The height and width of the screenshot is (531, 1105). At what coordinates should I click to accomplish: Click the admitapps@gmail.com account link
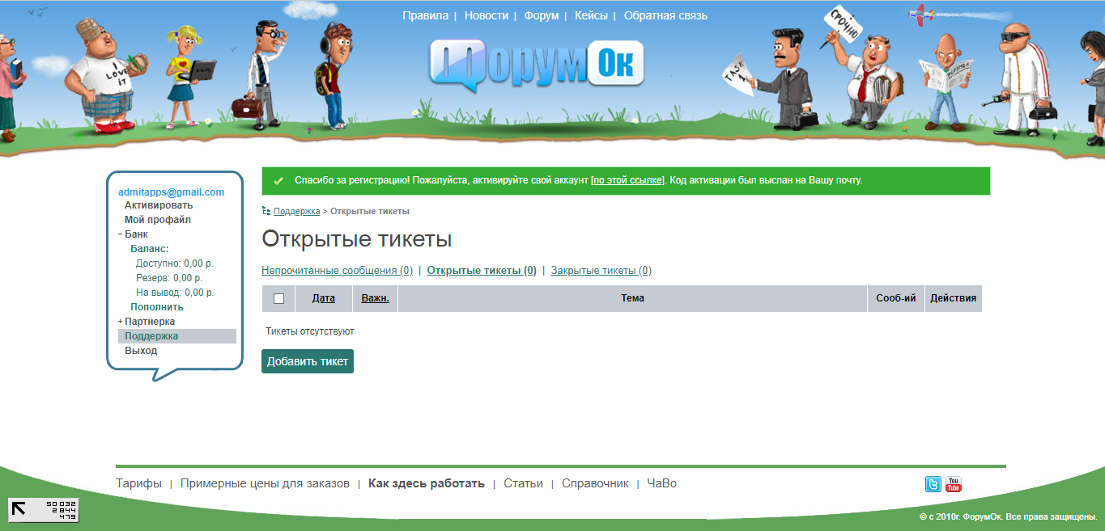171,192
